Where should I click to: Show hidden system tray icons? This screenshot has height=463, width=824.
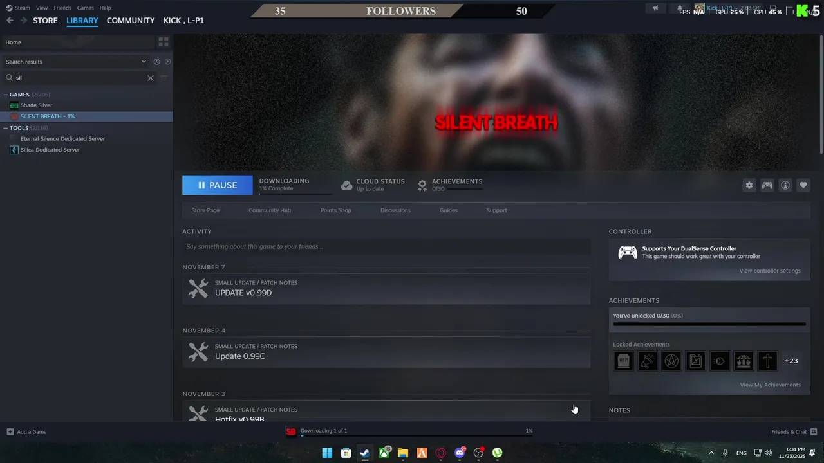point(711,453)
